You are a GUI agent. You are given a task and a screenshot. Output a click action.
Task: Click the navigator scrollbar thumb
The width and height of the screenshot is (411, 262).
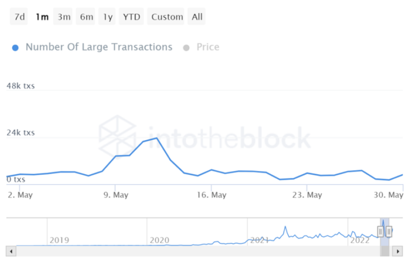pyautogui.click(x=385, y=250)
